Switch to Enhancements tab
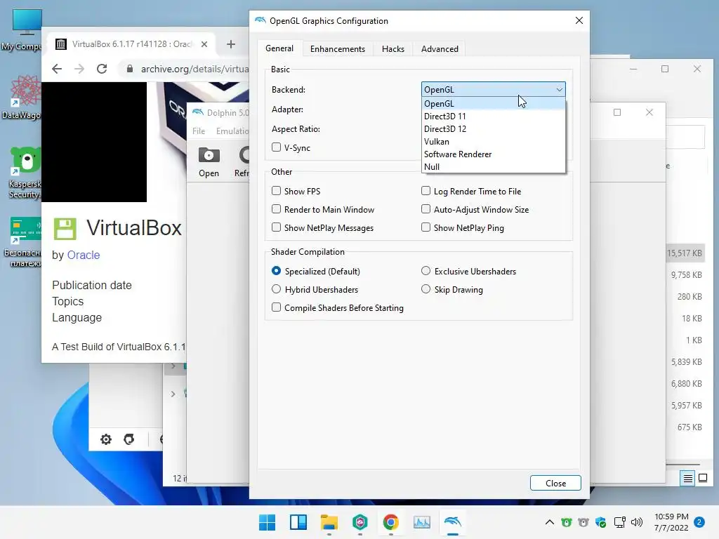The image size is (719, 539). click(338, 48)
